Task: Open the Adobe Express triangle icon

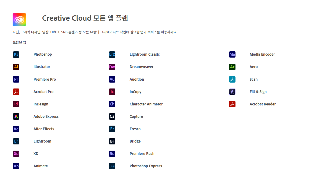Action: tap(16, 116)
